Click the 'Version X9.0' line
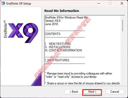128x98 pixels. (x=53, y=21)
